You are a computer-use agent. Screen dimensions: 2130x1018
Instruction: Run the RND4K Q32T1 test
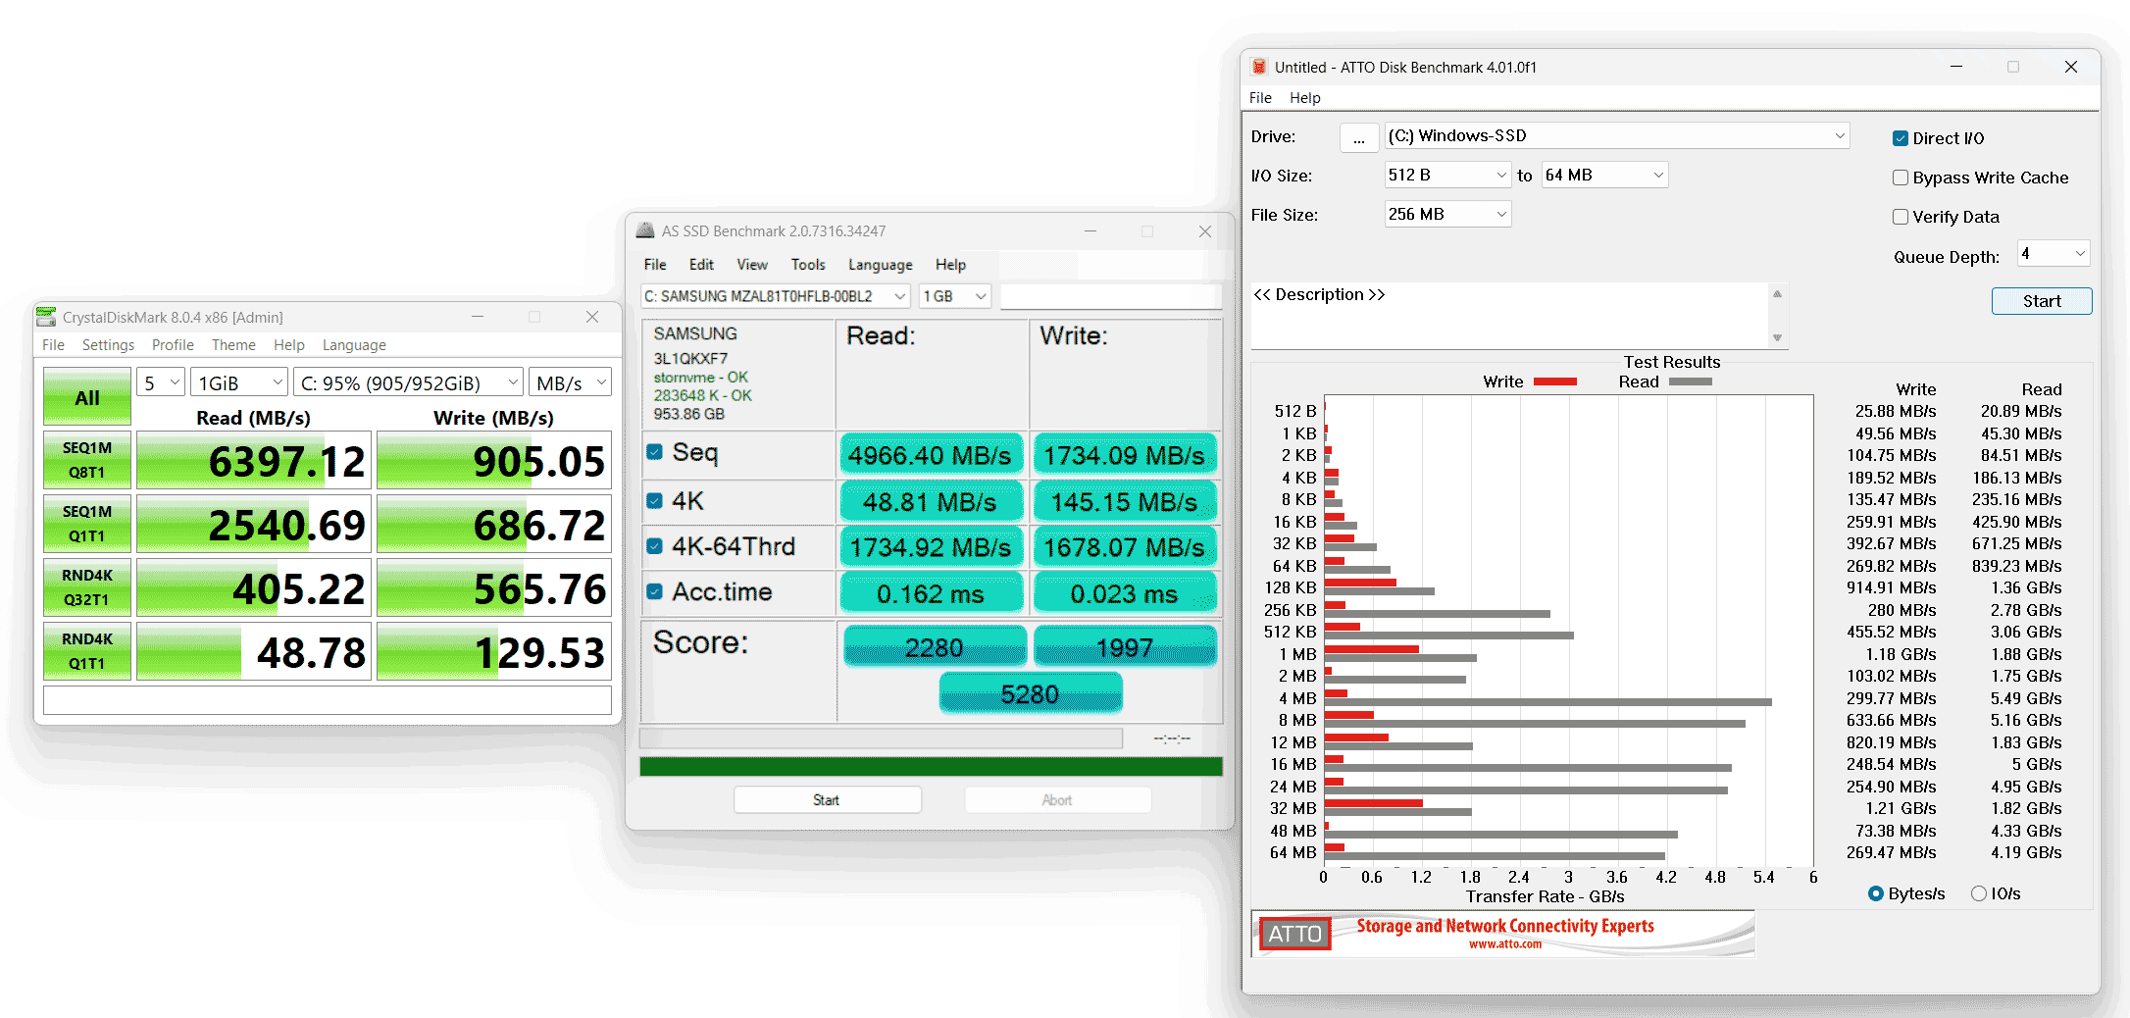tap(87, 587)
